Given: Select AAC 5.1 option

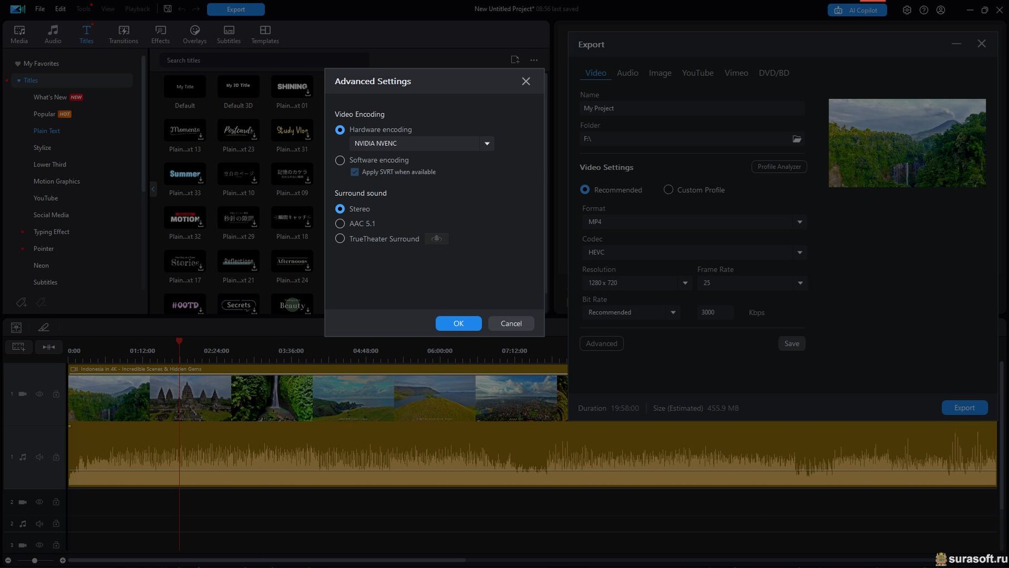Looking at the screenshot, I should [340, 223].
